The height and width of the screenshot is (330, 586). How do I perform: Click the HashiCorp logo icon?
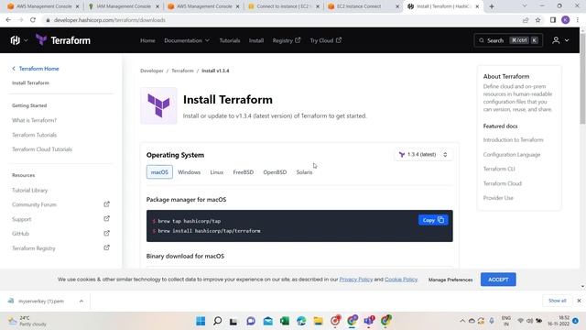(15, 40)
